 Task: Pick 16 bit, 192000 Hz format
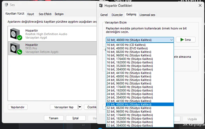[x=140, y=62]
